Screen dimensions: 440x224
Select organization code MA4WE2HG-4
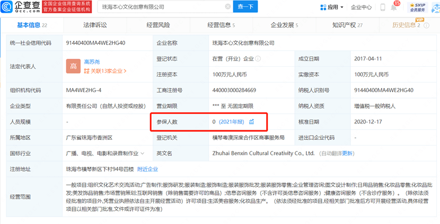(84, 91)
